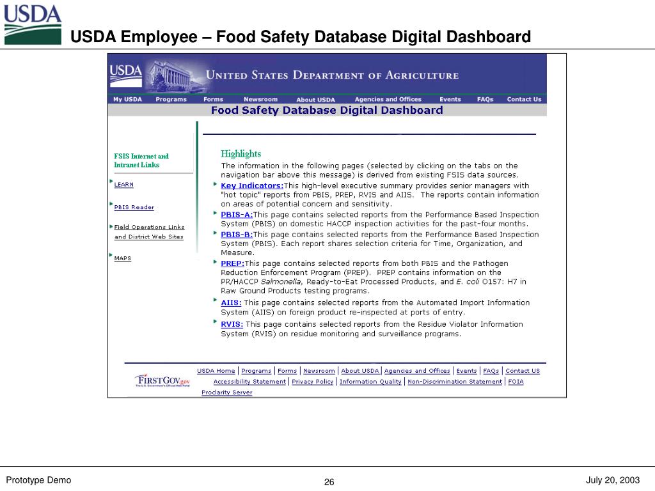Image resolution: width=655 pixels, height=491 pixels.
Task: Open the Non-Discrimination Statement link
Action: pos(455,382)
